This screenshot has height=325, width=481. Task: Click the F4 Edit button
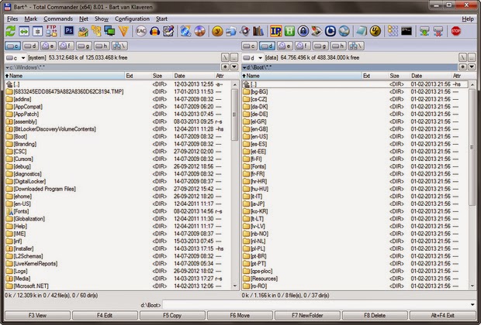[x=105, y=315]
